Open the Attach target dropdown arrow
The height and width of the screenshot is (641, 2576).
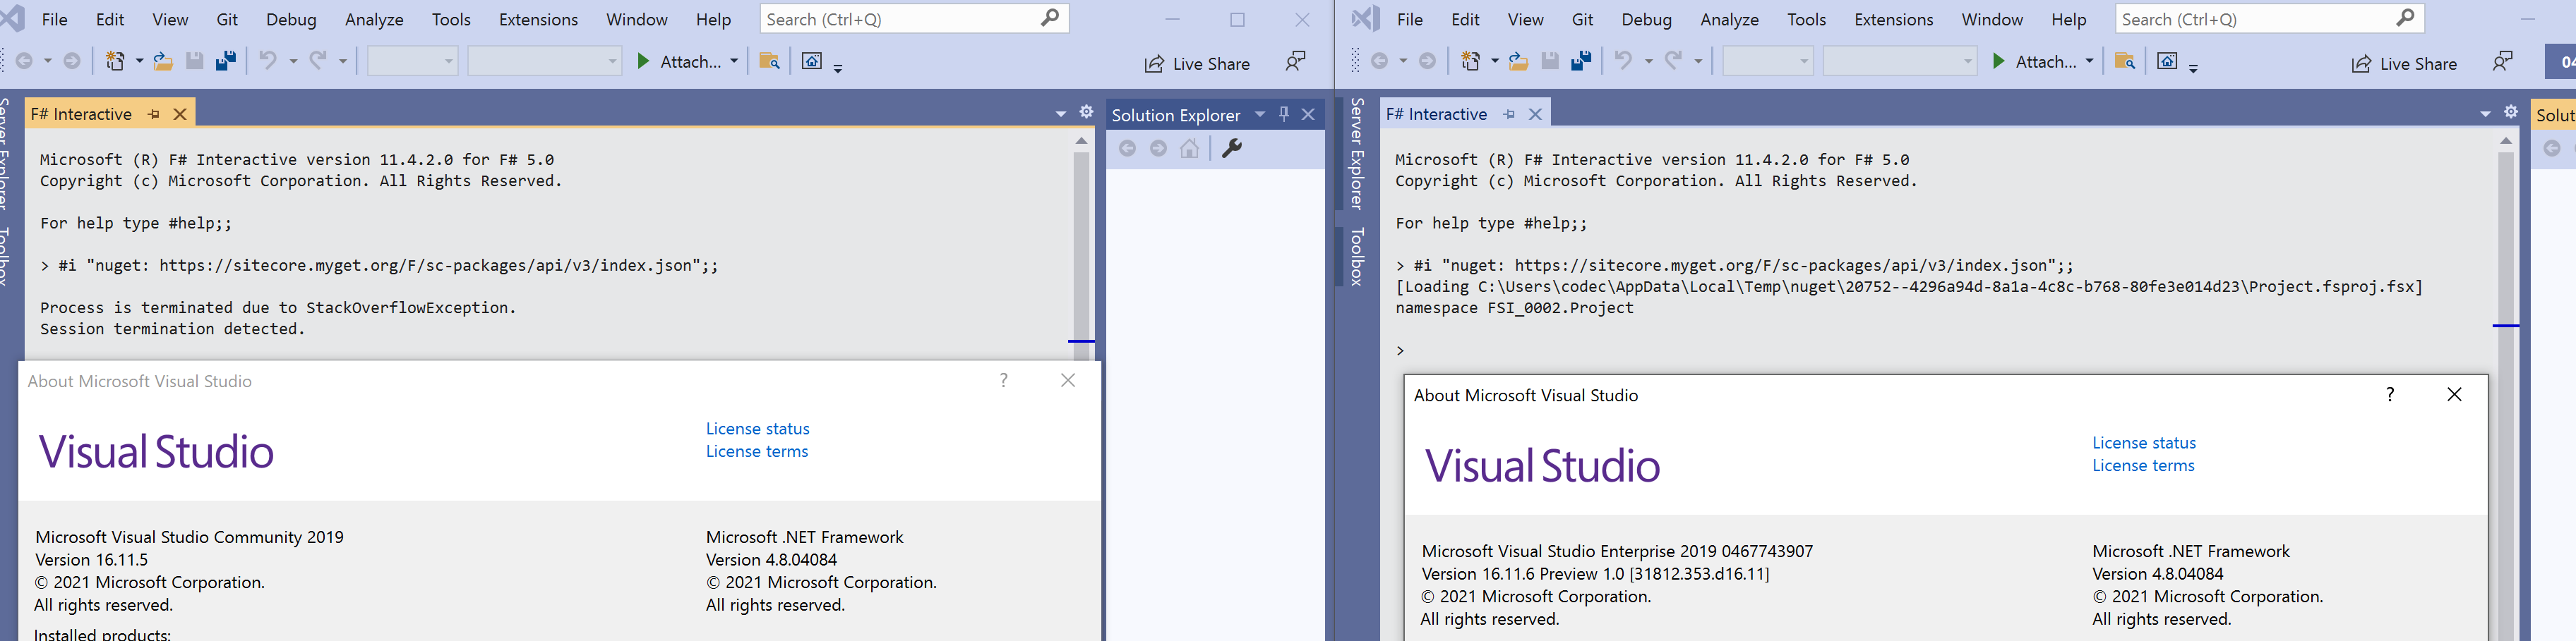click(734, 61)
